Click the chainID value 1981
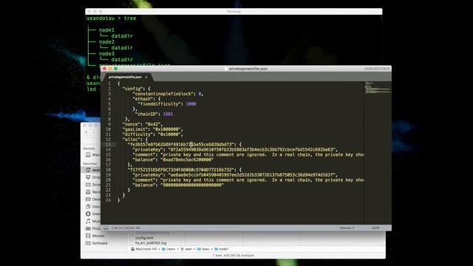The image size is (473, 266). pyautogui.click(x=168, y=115)
